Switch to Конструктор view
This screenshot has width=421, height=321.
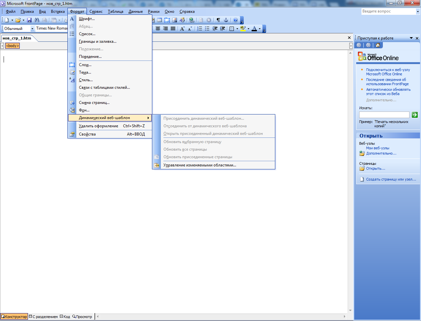[x=14, y=316]
